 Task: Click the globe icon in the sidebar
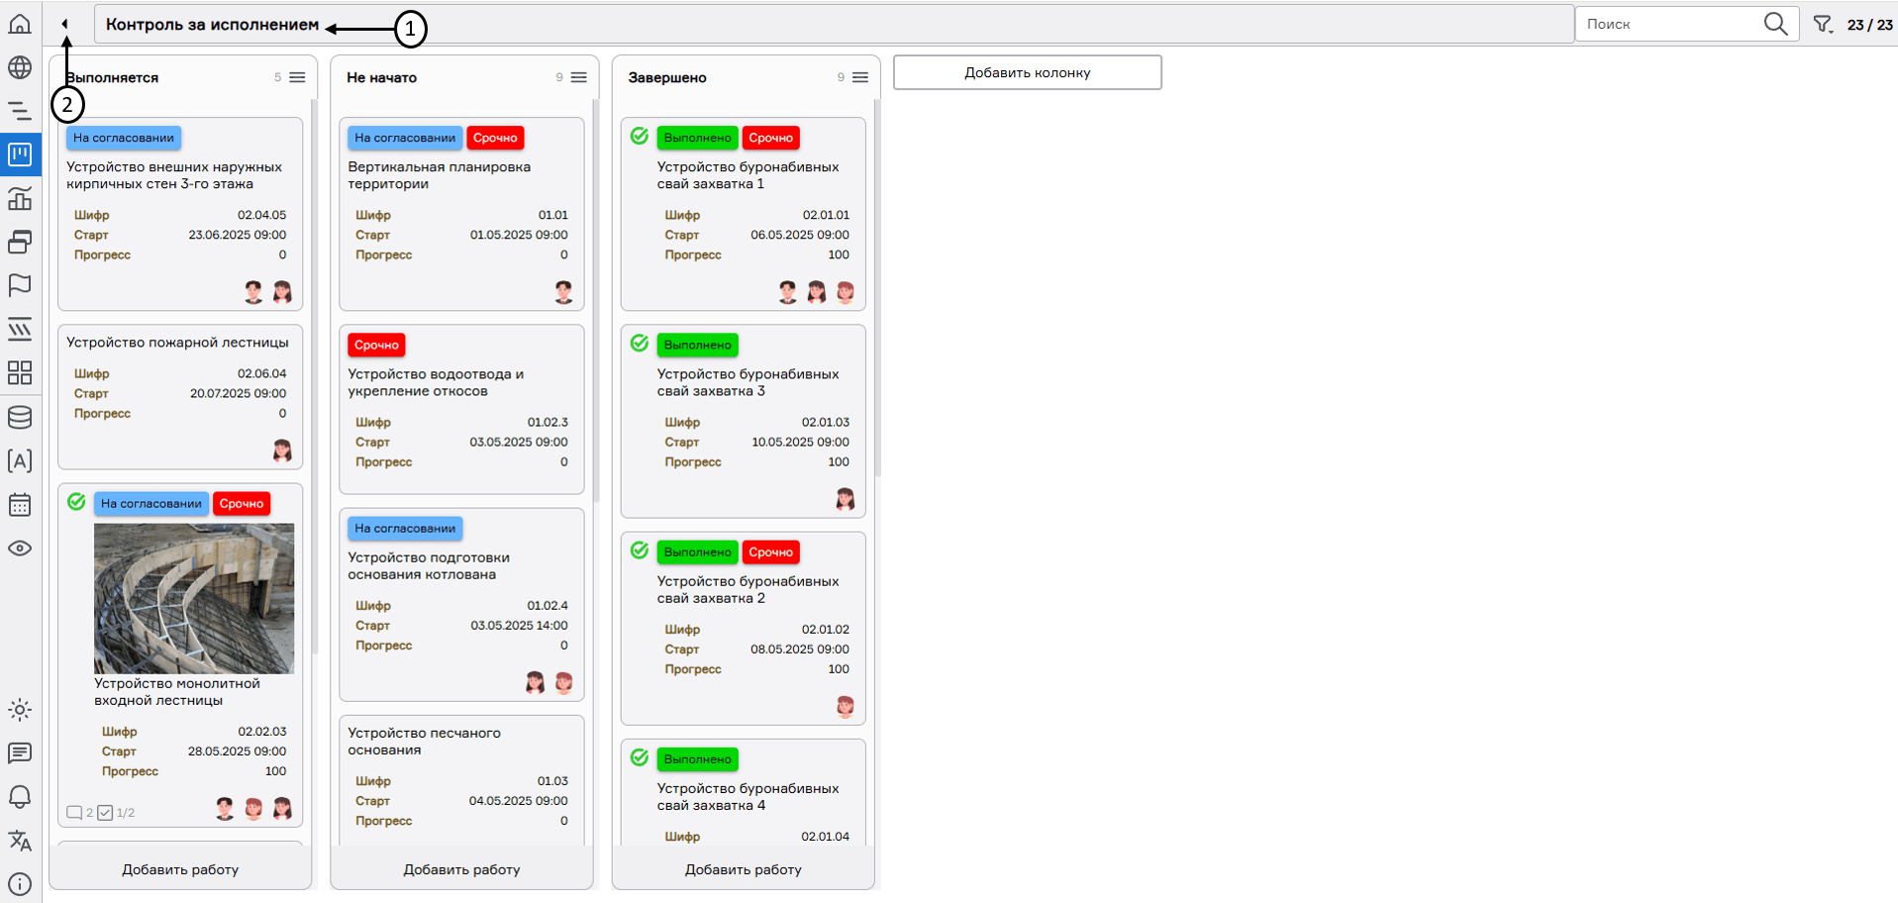pyautogui.click(x=20, y=67)
